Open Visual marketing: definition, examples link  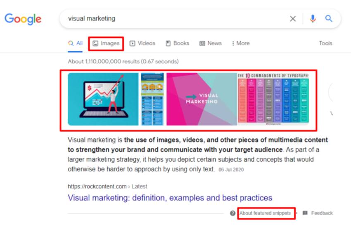coord(170,198)
